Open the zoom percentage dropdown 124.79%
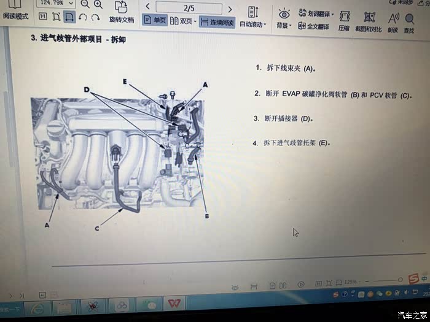The height and width of the screenshot is (322, 430). [71, 3]
